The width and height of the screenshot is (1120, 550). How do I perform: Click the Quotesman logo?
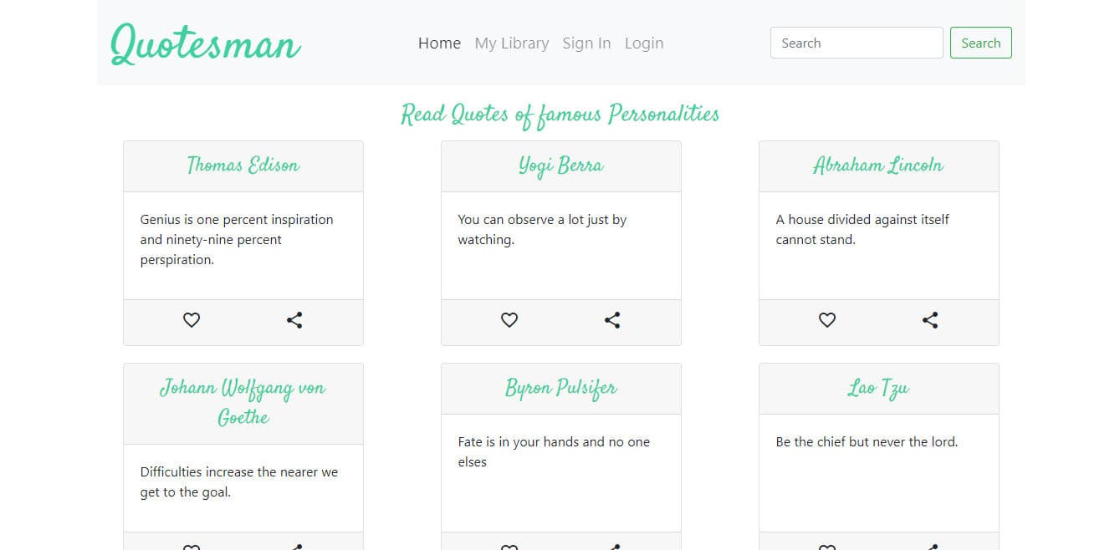point(206,44)
